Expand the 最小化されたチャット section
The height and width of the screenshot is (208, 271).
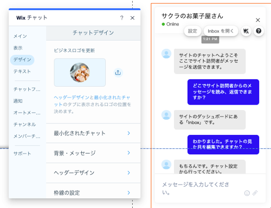tap(93, 133)
